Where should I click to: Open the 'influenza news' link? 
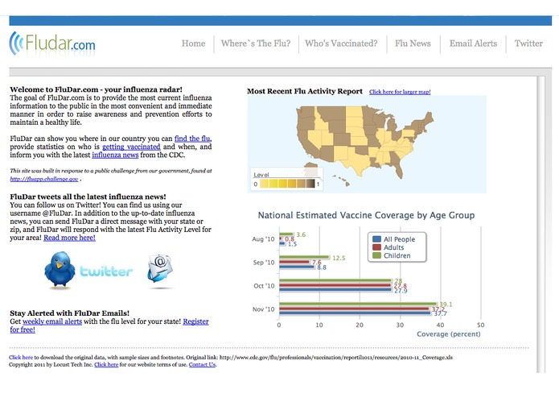coord(115,155)
